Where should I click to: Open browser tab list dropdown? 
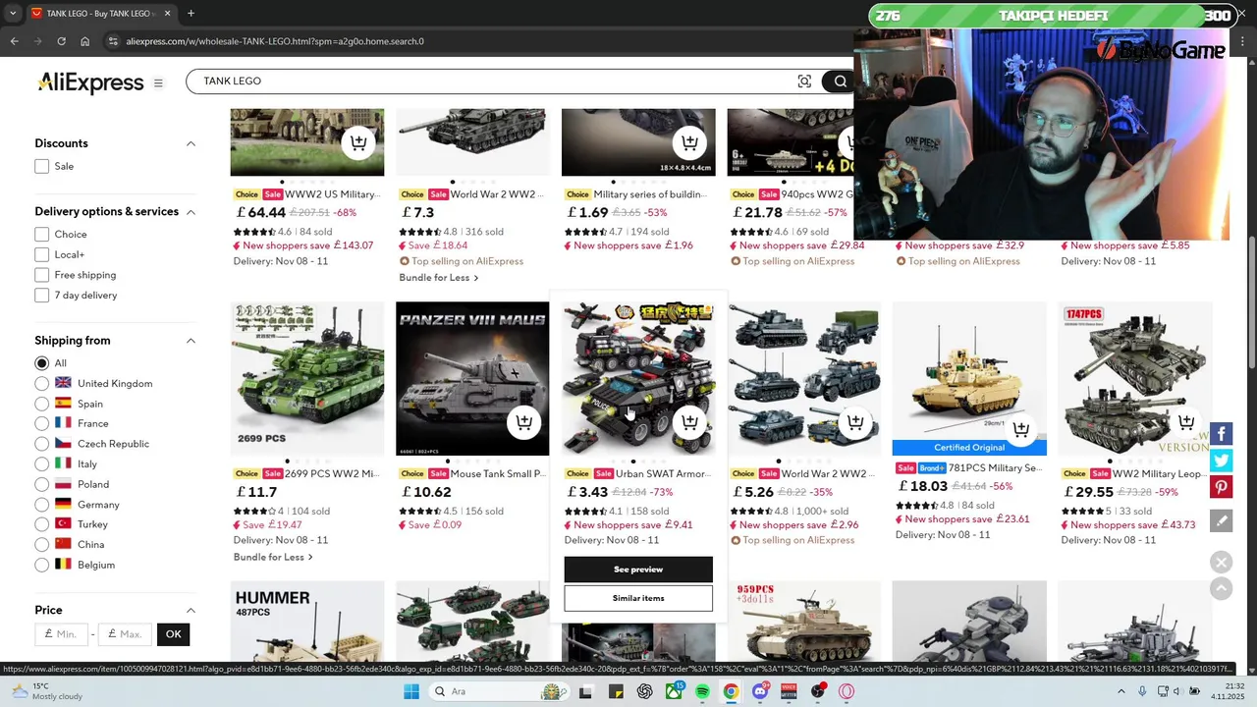pos(12,13)
